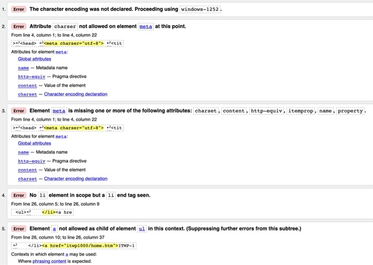Open the content attribute link in error 2

[x=27, y=85]
